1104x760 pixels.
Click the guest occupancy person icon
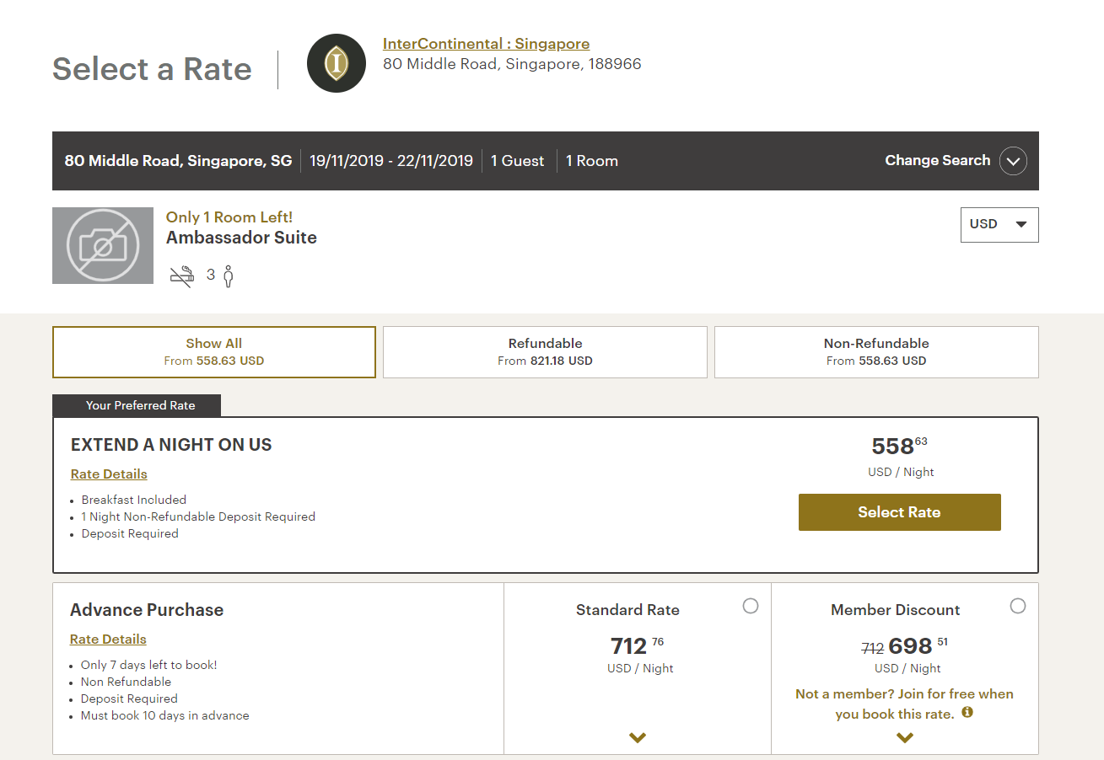(x=228, y=276)
